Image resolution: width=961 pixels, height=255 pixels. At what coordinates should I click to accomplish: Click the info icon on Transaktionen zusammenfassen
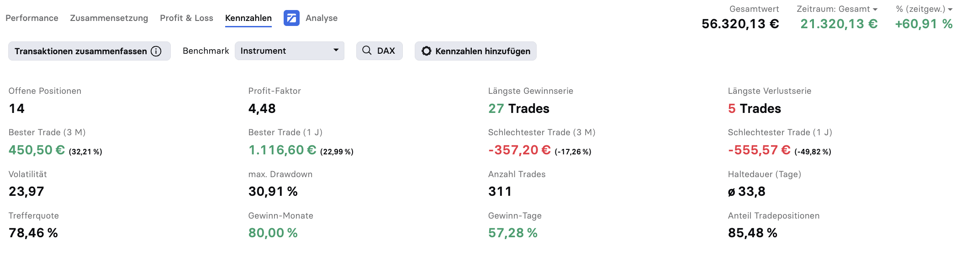156,51
